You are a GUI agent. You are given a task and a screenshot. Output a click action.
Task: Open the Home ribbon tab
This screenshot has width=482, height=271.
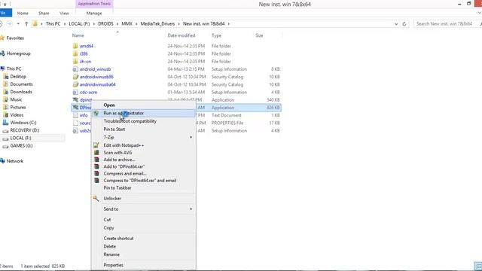point(23,14)
